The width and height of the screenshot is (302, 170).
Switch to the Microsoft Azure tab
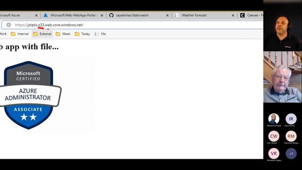(x=18, y=15)
